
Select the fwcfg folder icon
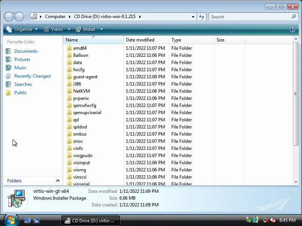[x=69, y=70]
